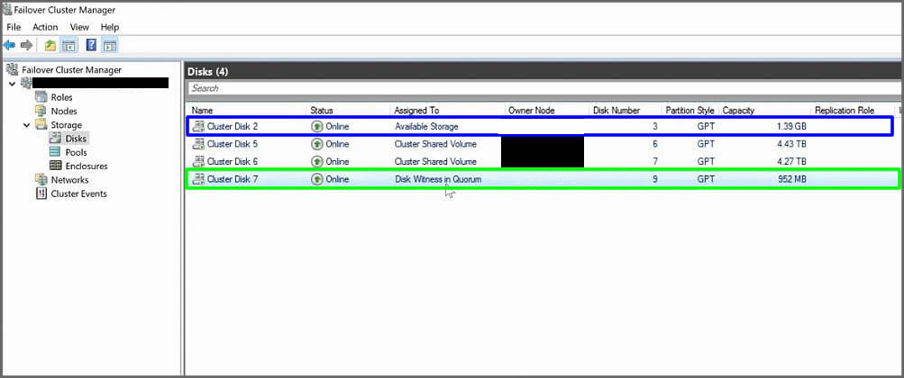Collapse the Storage tree node
The width and height of the screenshot is (904, 378).
[26, 125]
